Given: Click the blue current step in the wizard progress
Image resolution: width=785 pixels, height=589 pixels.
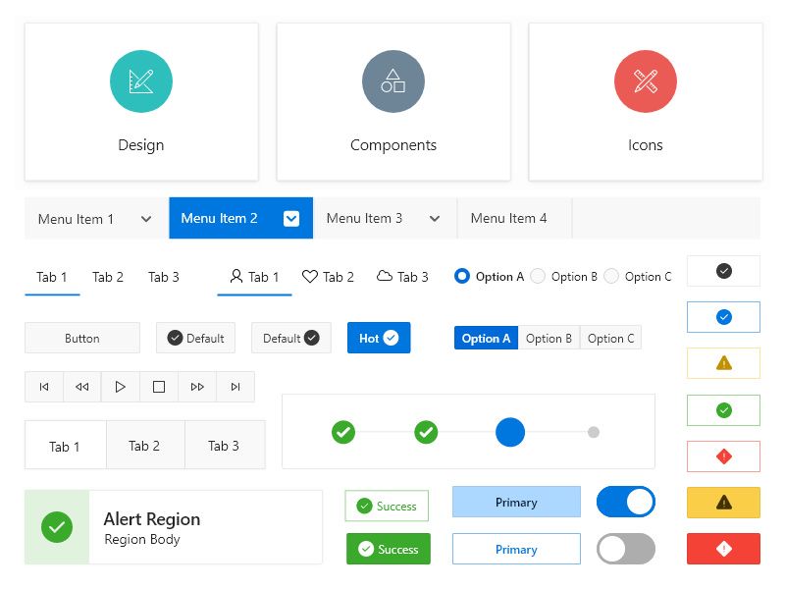Looking at the screenshot, I should click(510, 432).
